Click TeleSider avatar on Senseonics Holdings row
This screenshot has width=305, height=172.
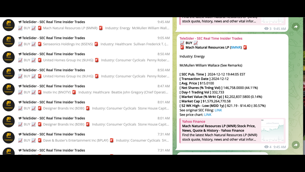coord(8,41)
